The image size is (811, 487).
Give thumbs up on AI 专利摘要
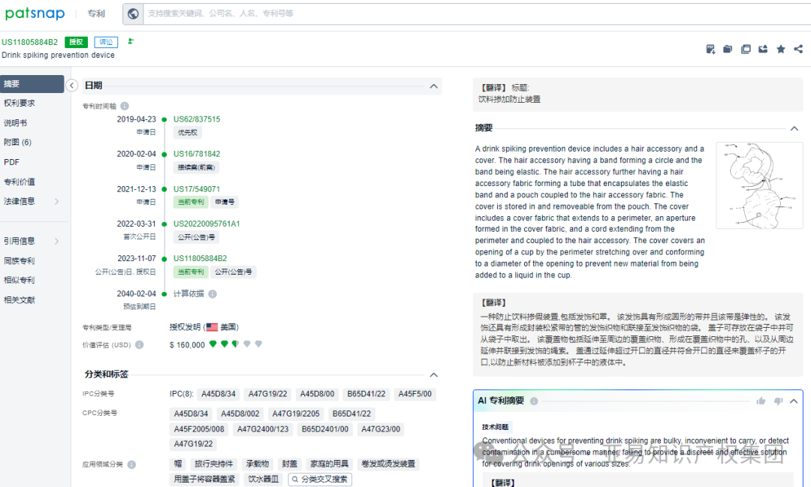click(x=761, y=401)
